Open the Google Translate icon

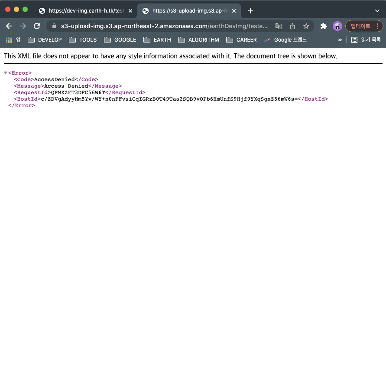click(279, 26)
